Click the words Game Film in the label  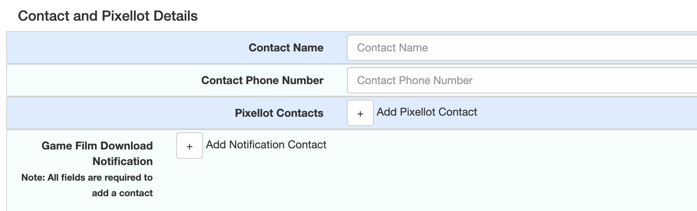70,146
